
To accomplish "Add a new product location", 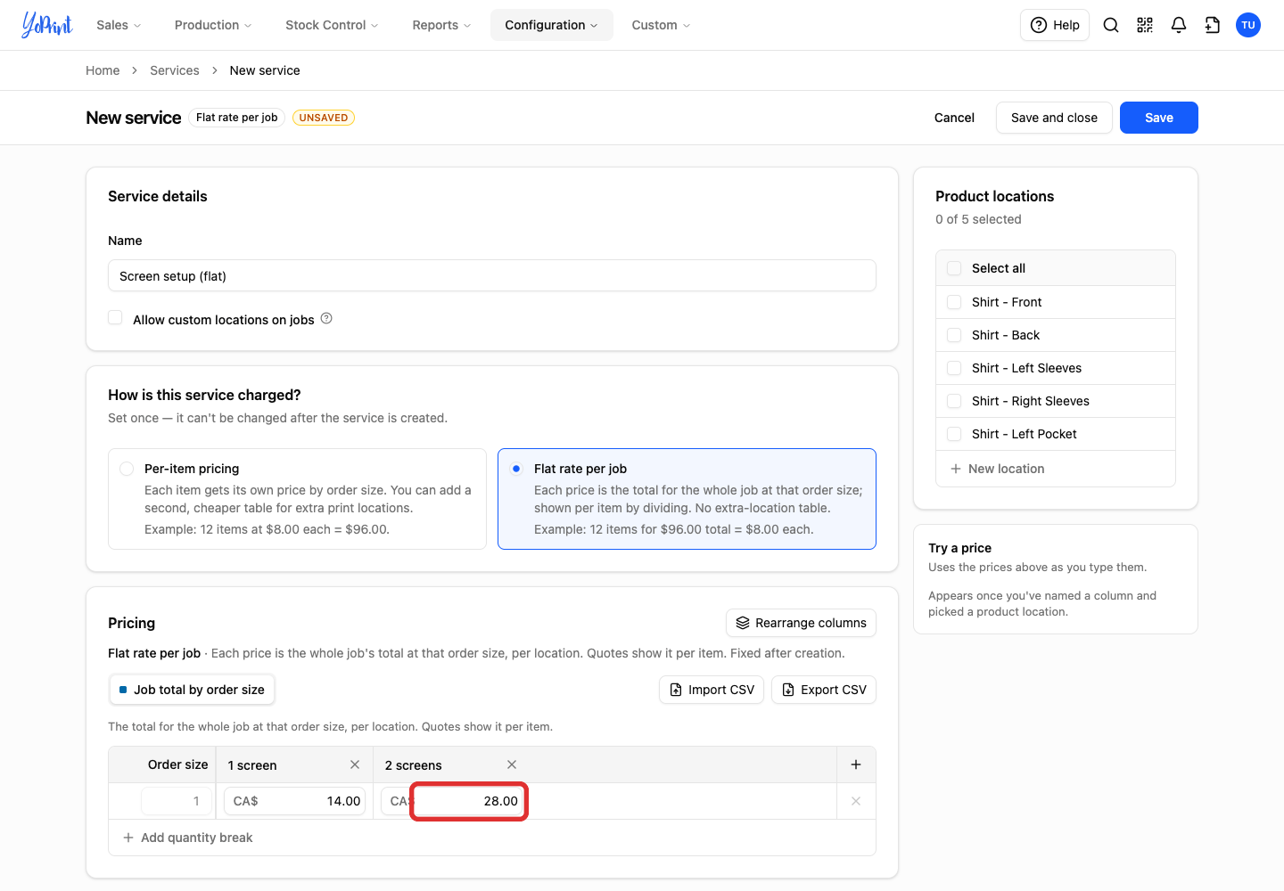I will (x=998, y=469).
